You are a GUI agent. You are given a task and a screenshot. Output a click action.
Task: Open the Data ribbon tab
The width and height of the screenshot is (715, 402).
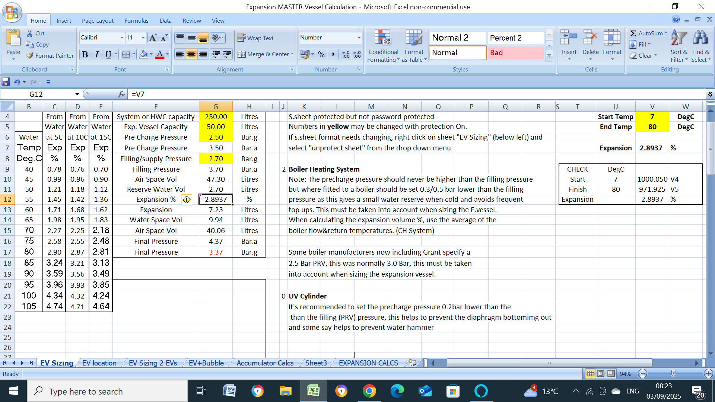pyautogui.click(x=166, y=21)
